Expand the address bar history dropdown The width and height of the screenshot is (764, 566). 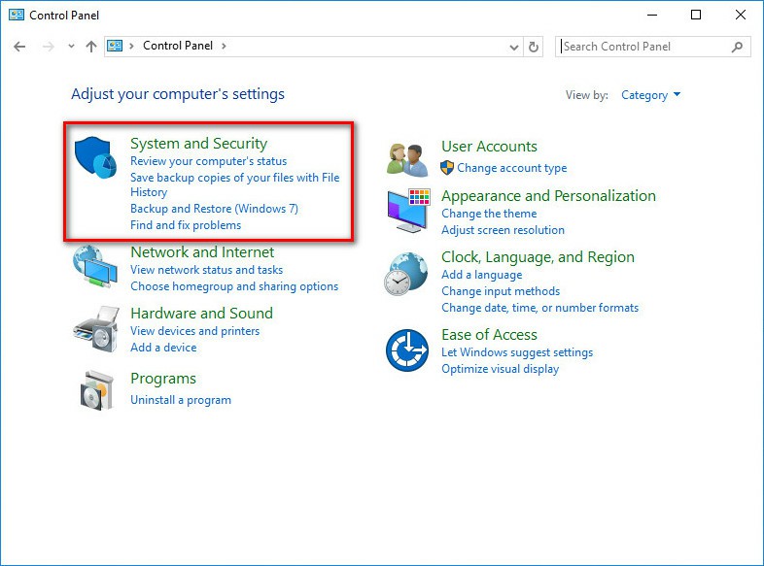[x=513, y=48]
